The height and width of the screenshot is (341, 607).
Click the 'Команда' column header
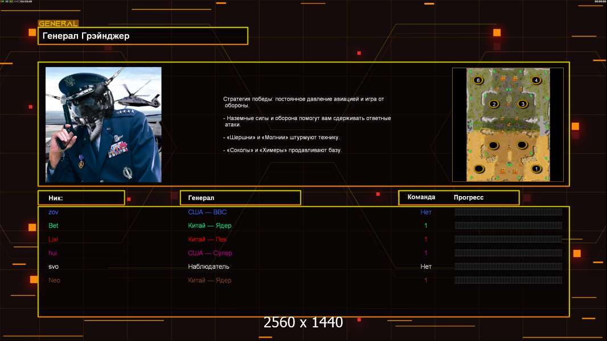(x=421, y=197)
